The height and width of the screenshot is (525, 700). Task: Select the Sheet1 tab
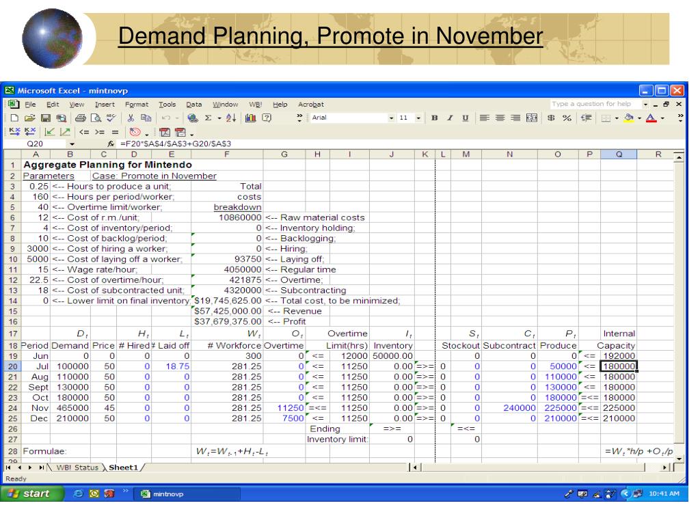point(123,468)
